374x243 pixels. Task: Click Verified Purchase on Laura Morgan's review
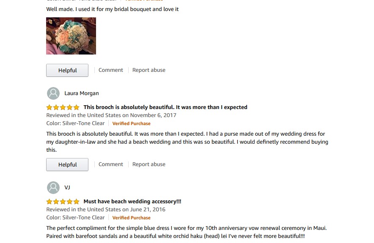click(132, 124)
